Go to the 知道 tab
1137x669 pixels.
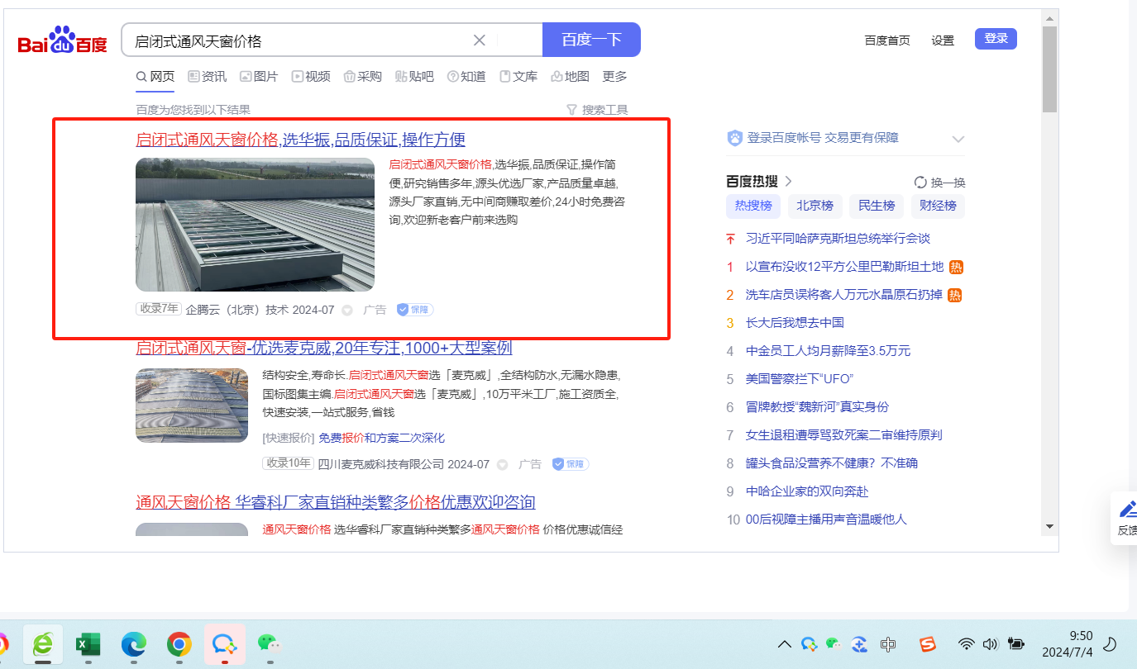point(466,77)
